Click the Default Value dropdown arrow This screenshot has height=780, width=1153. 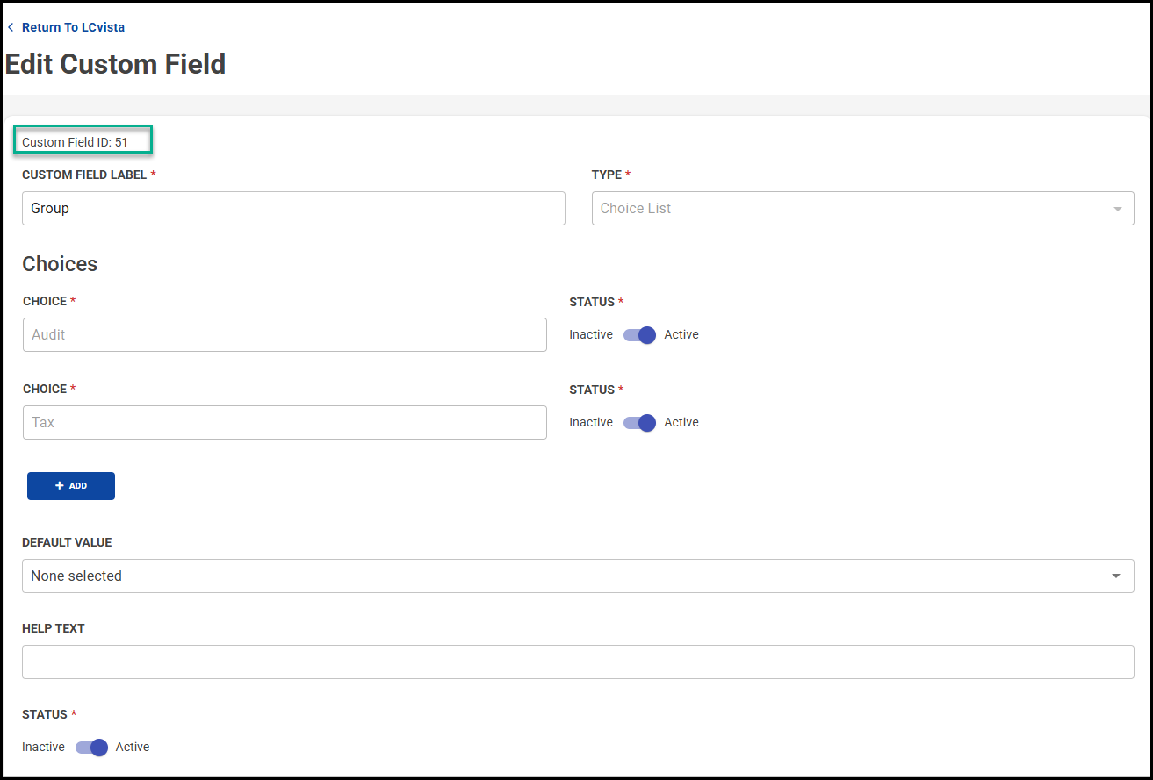coord(1115,576)
